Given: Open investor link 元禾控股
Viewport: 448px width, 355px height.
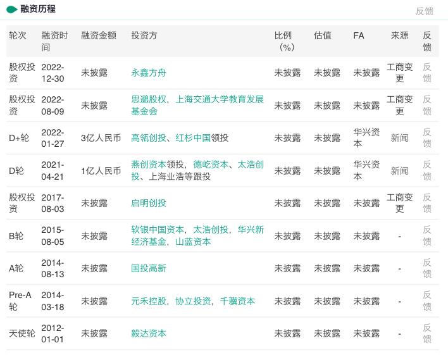Looking at the screenshot, I should [x=149, y=301].
